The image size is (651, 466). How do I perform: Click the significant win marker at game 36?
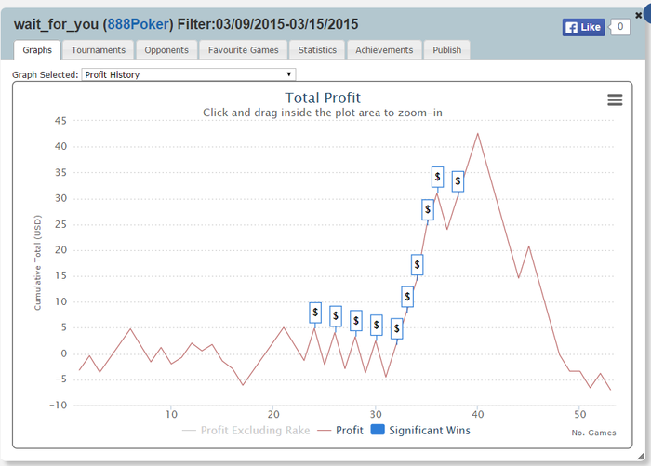click(437, 178)
